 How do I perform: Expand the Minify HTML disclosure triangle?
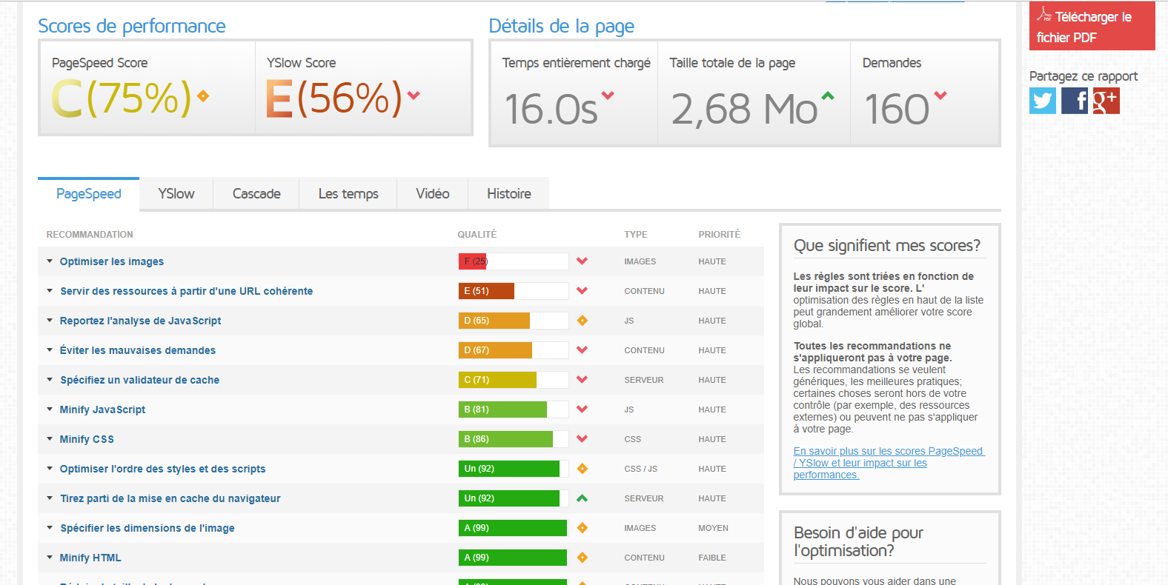coord(50,558)
